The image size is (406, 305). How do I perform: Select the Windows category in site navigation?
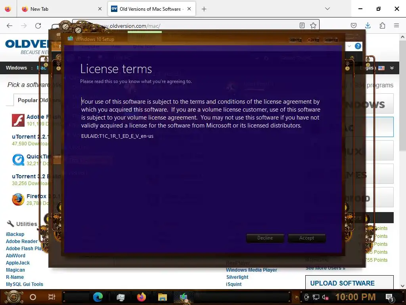click(x=16, y=68)
